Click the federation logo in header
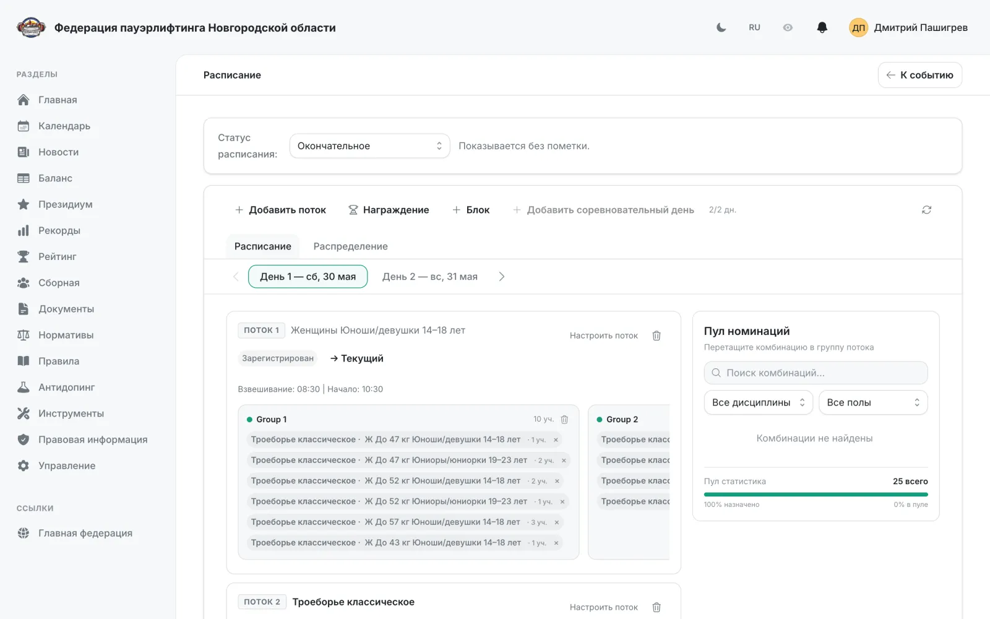Screen dimensions: 990x619 31,27
